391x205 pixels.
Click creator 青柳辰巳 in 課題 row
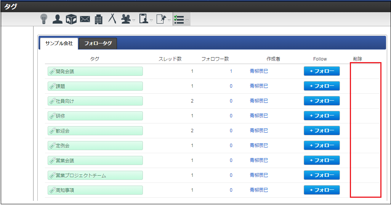point(259,86)
